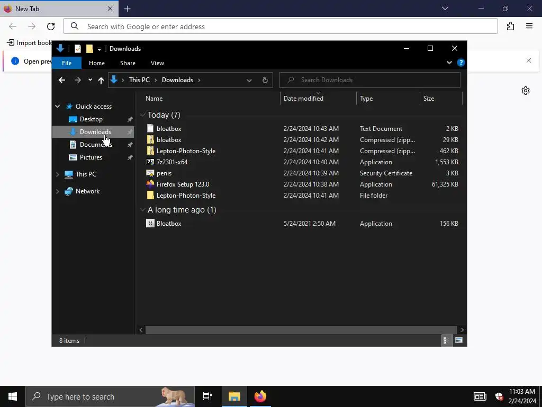542x407 pixels.
Task: Select Desktop in Quick access
Action: 91,119
